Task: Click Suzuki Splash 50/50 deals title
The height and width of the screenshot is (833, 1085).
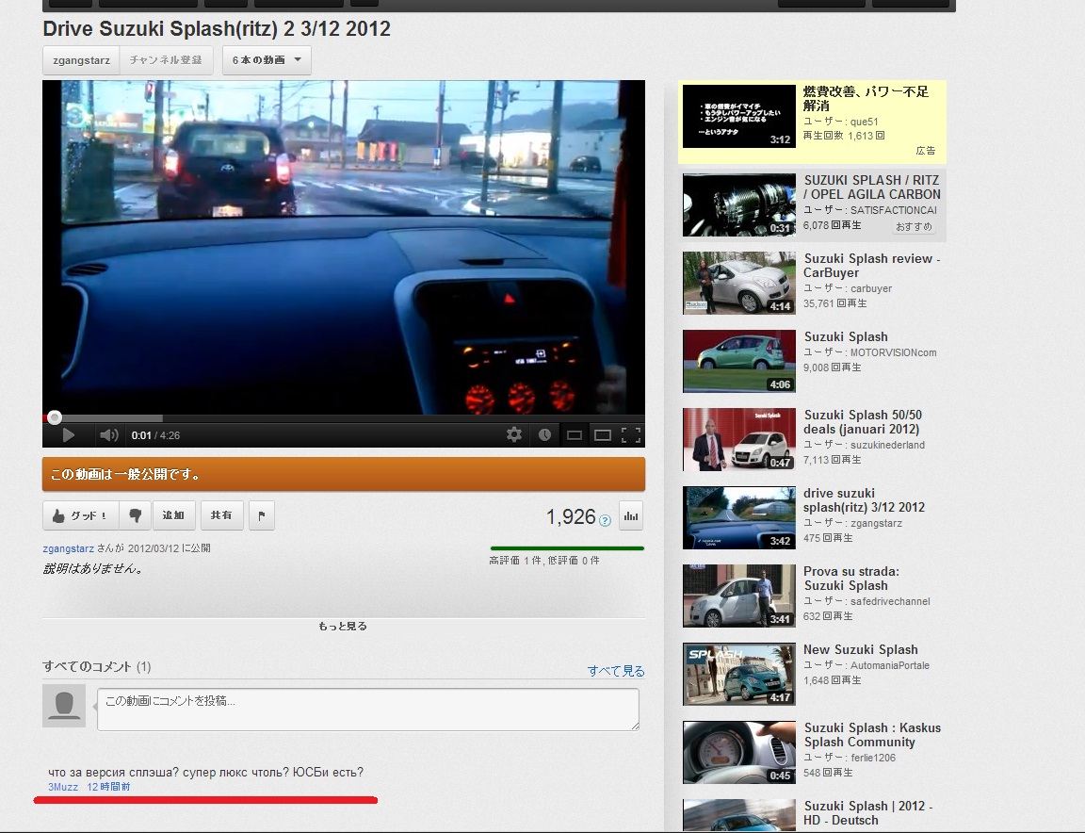Action: [x=863, y=422]
